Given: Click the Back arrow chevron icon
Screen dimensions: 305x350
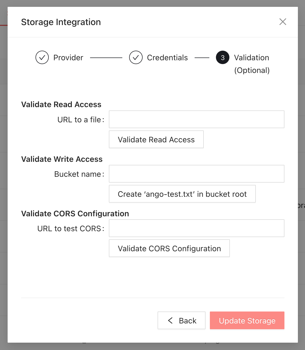Looking at the screenshot, I should 170,321.
